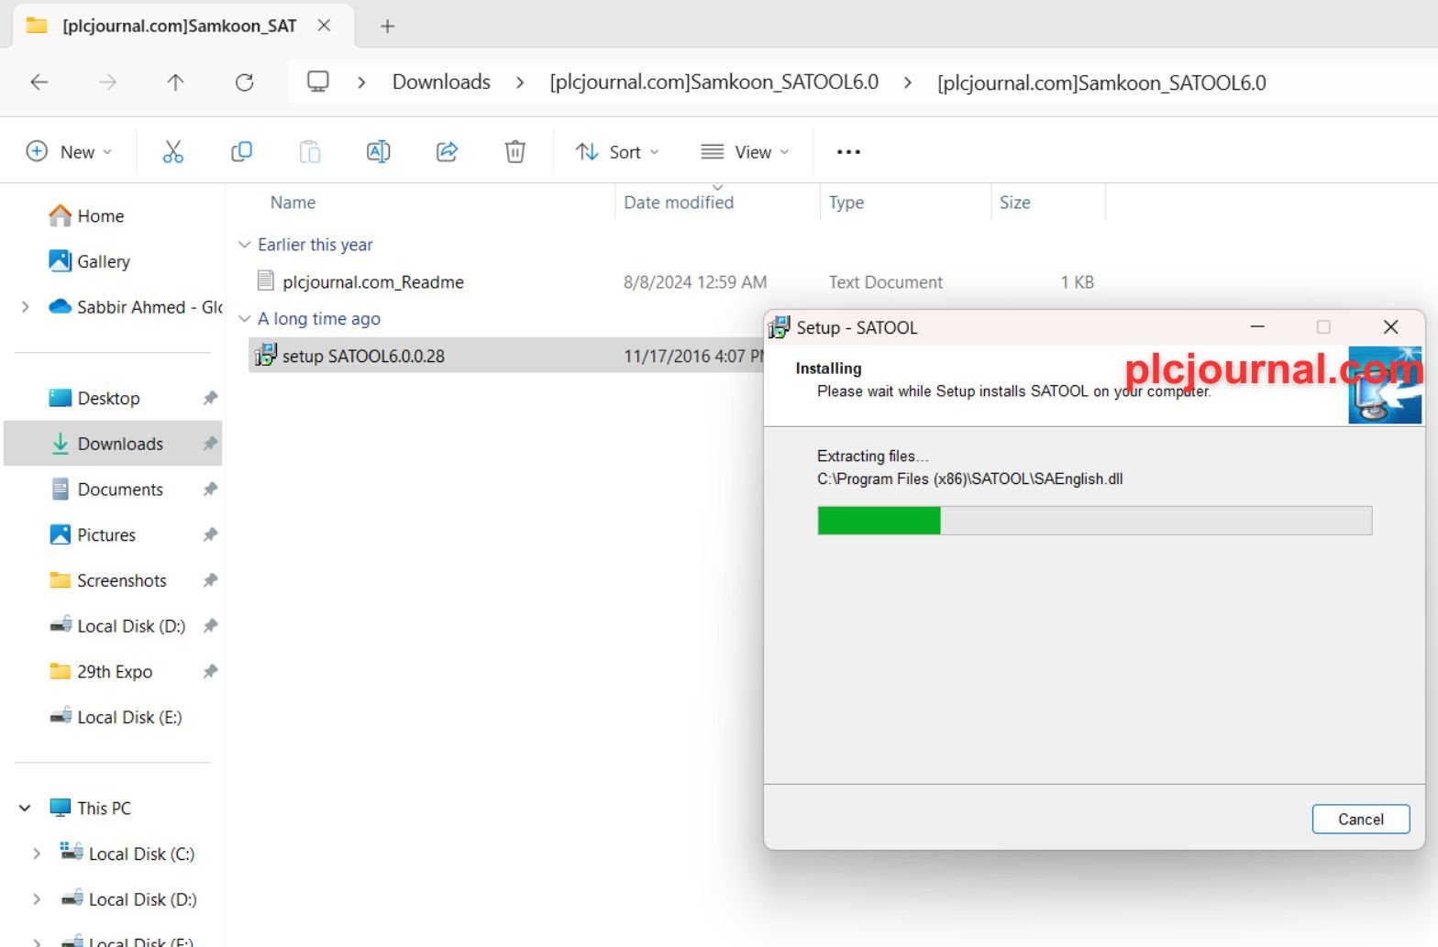Click the Text Document type cell
Image resolution: width=1438 pixels, height=947 pixels.
click(x=885, y=281)
